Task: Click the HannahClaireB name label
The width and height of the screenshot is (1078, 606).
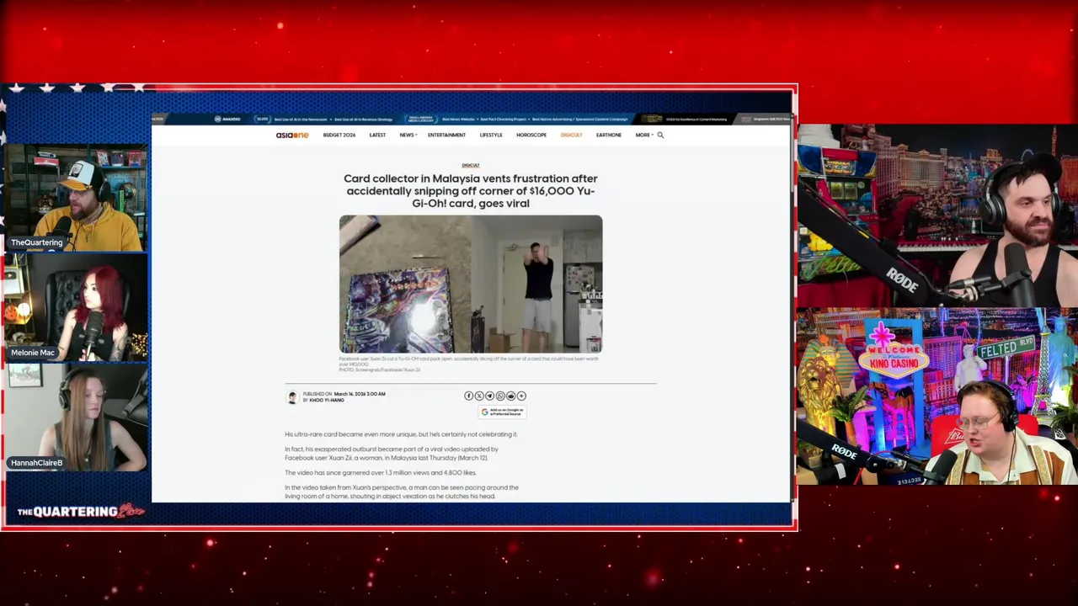Action: (x=36, y=463)
